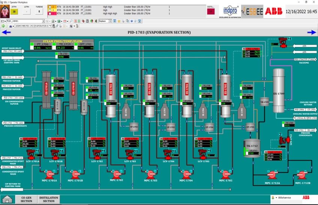
Task: Follow the PID-1904 CT-1904 cooling water link
Action: (305, 110)
